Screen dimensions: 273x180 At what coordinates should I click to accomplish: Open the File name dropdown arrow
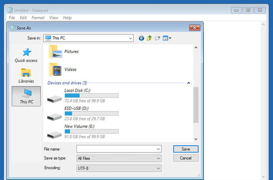(158, 149)
